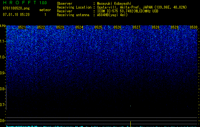Screen dimensions: 200x127
Task: Click the 0.6 kHz axis label
Action: [3, 121]
